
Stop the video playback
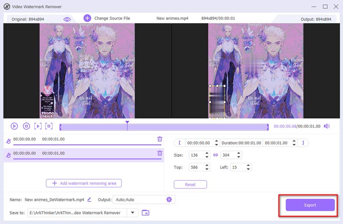pyautogui.click(x=27, y=126)
